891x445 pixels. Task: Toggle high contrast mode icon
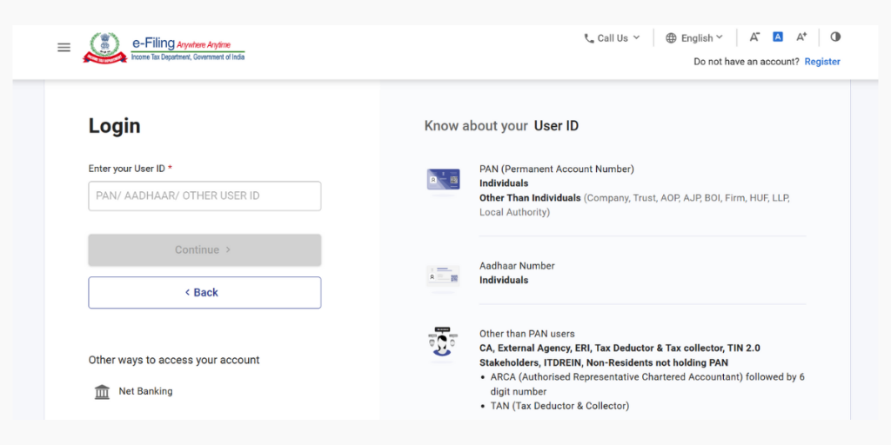tap(835, 37)
